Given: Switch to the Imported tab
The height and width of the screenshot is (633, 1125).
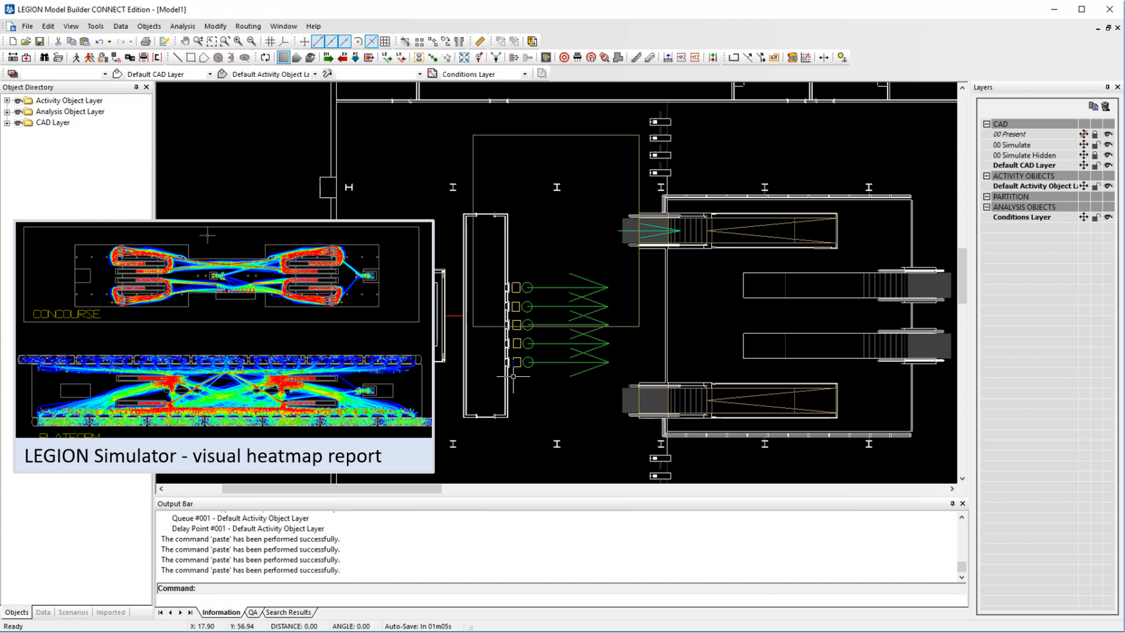Looking at the screenshot, I should tap(111, 612).
